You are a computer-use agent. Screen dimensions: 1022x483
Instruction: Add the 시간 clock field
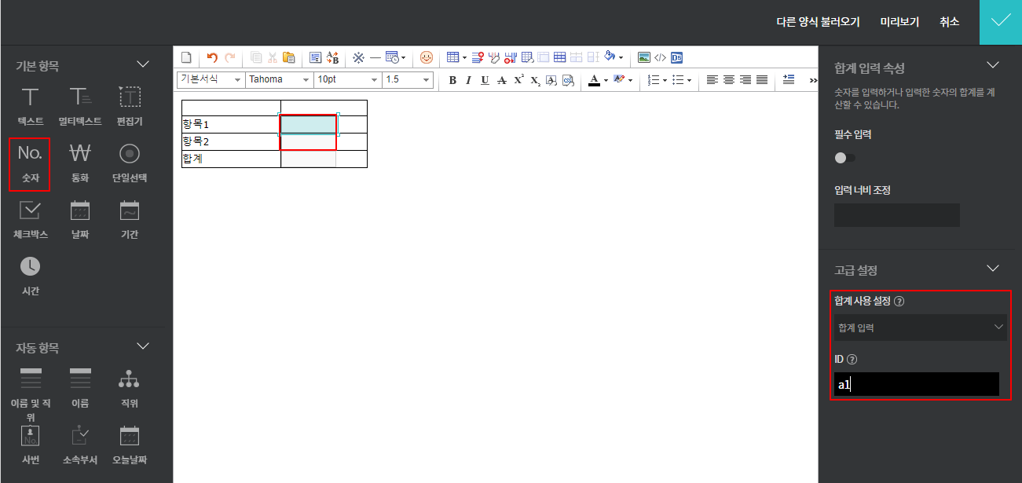30,276
